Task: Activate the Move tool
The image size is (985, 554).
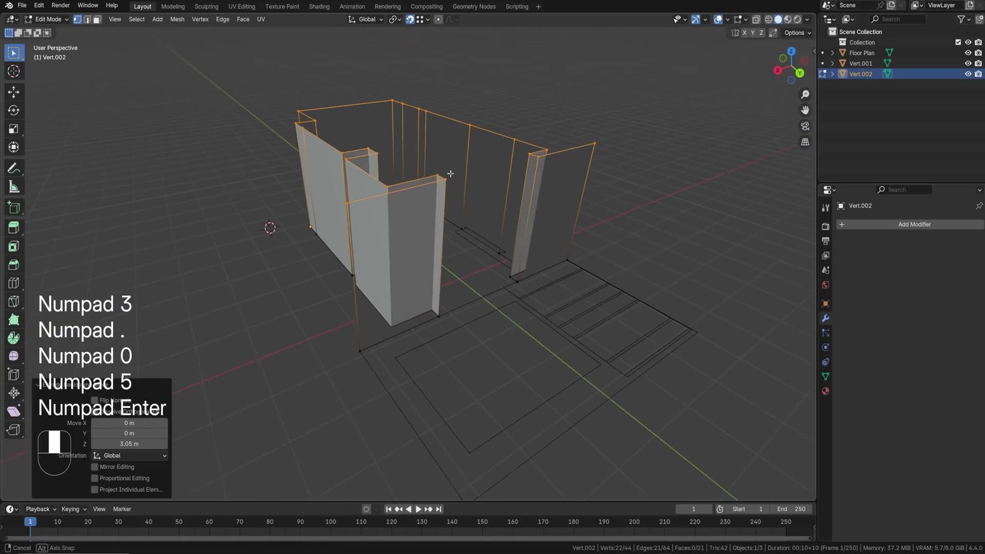Action: [x=14, y=92]
